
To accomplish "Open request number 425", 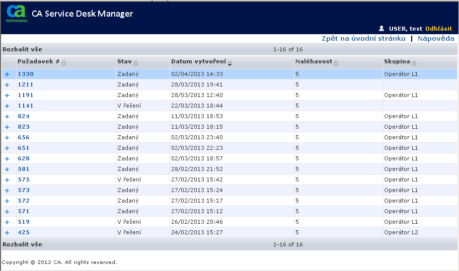I will click(x=24, y=232).
